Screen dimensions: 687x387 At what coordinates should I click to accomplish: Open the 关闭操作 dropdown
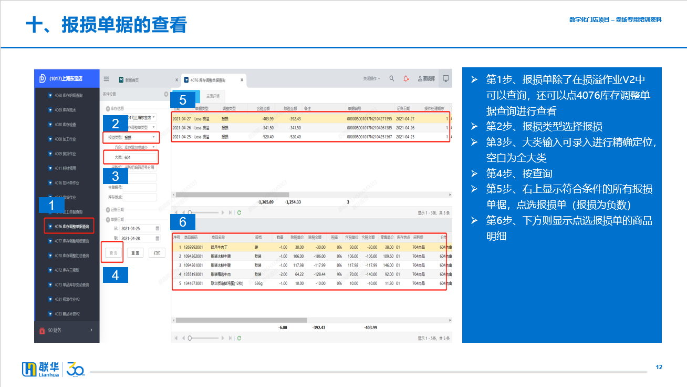(x=372, y=79)
